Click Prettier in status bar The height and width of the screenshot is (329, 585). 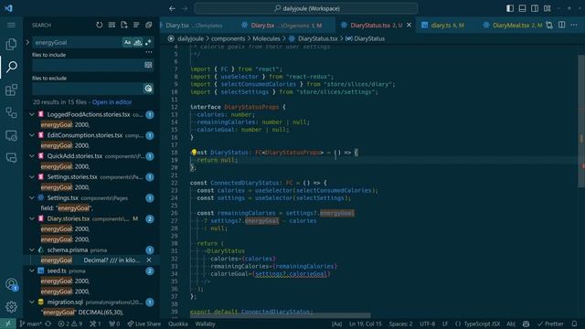tap(550, 324)
